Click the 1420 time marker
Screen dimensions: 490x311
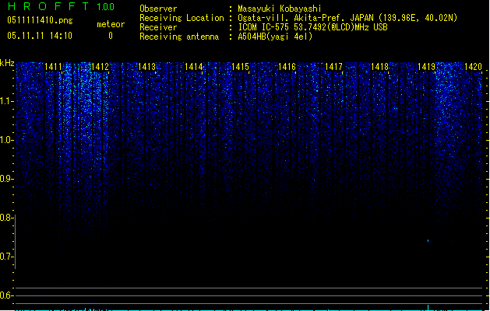coord(473,67)
